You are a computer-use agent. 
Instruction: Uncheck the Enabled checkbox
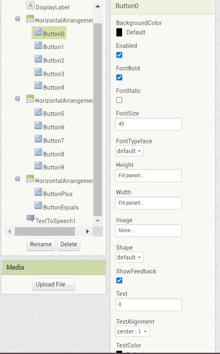pos(119,55)
